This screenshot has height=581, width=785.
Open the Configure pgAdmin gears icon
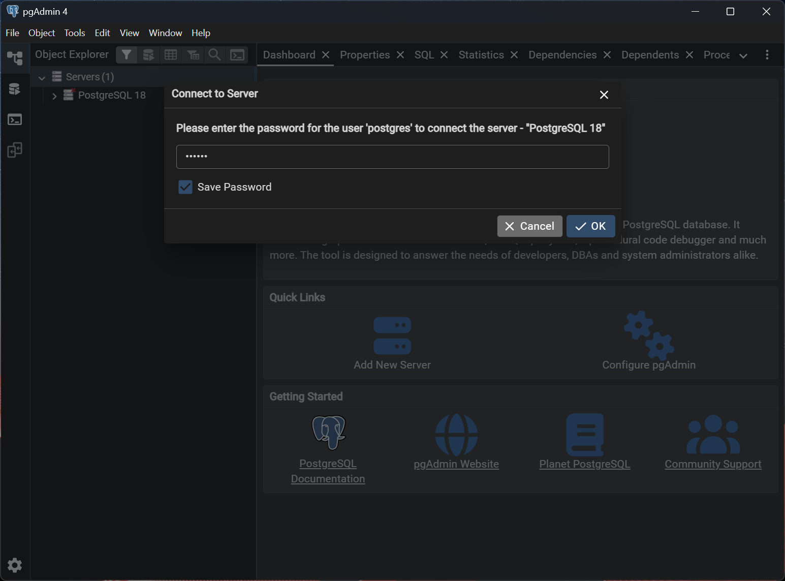tap(648, 336)
